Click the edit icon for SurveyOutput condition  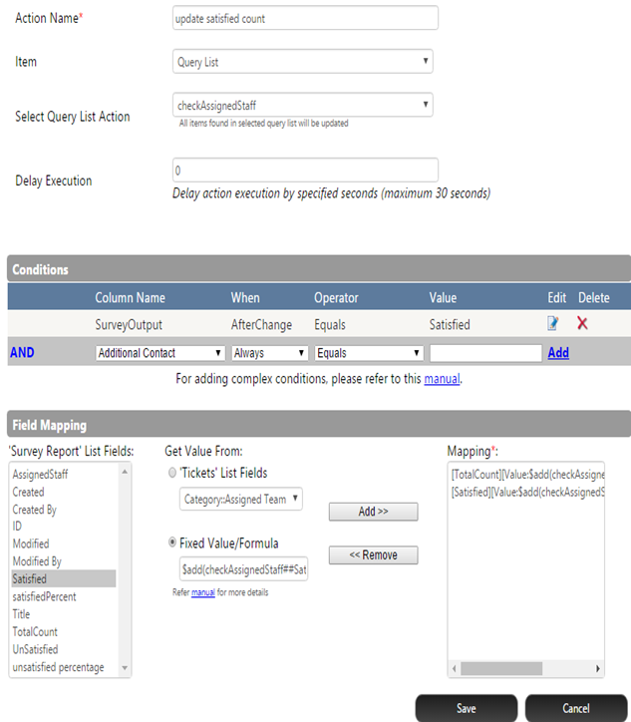(x=554, y=324)
